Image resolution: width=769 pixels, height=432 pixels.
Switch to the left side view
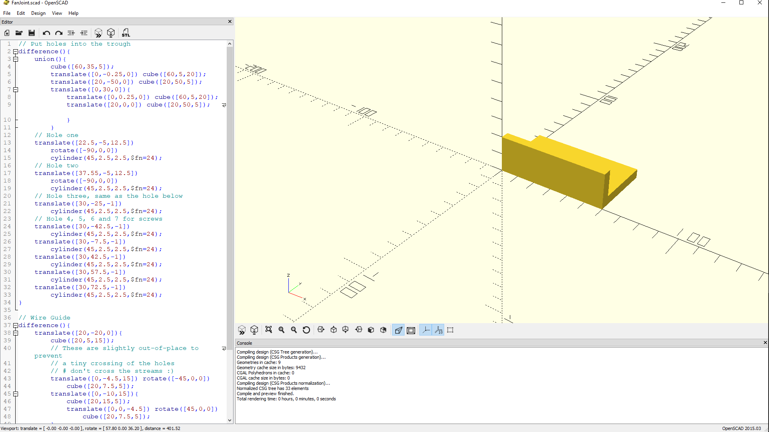pos(359,330)
